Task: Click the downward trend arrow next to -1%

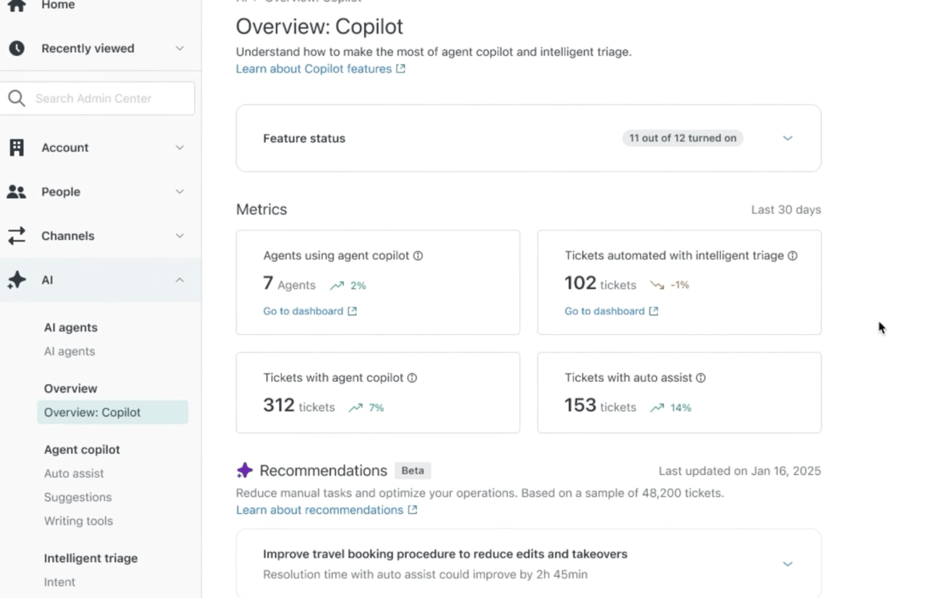Action: 657,286
